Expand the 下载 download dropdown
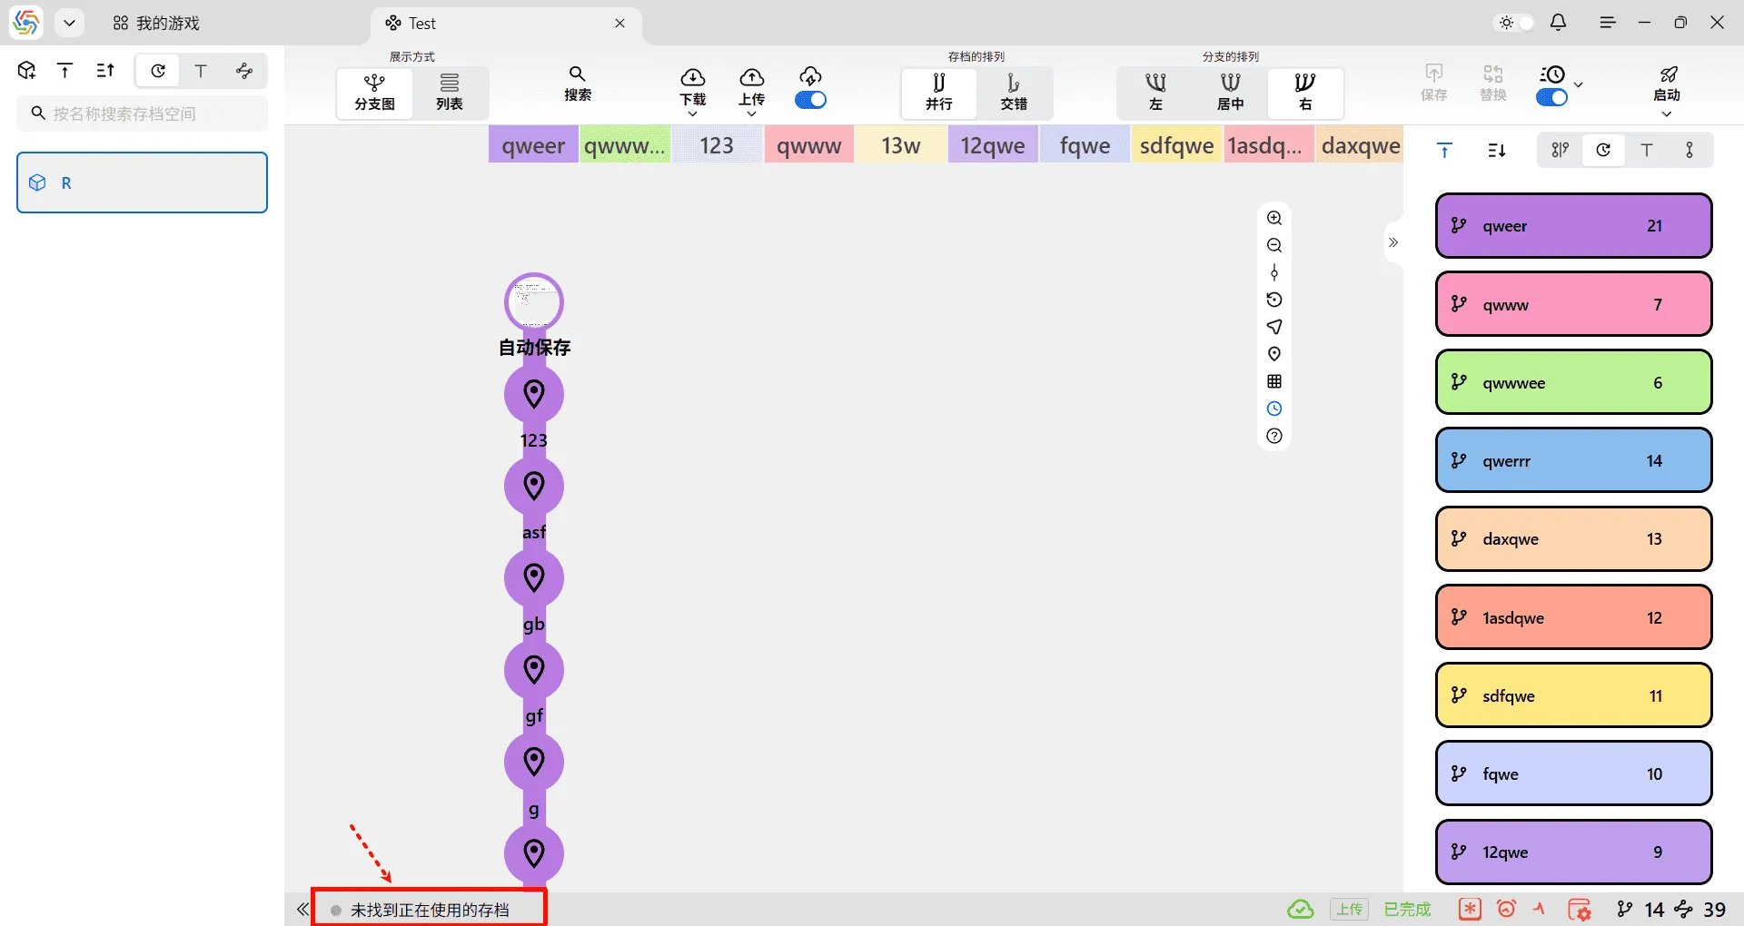The width and height of the screenshot is (1744, 926). tap(692, 113)
